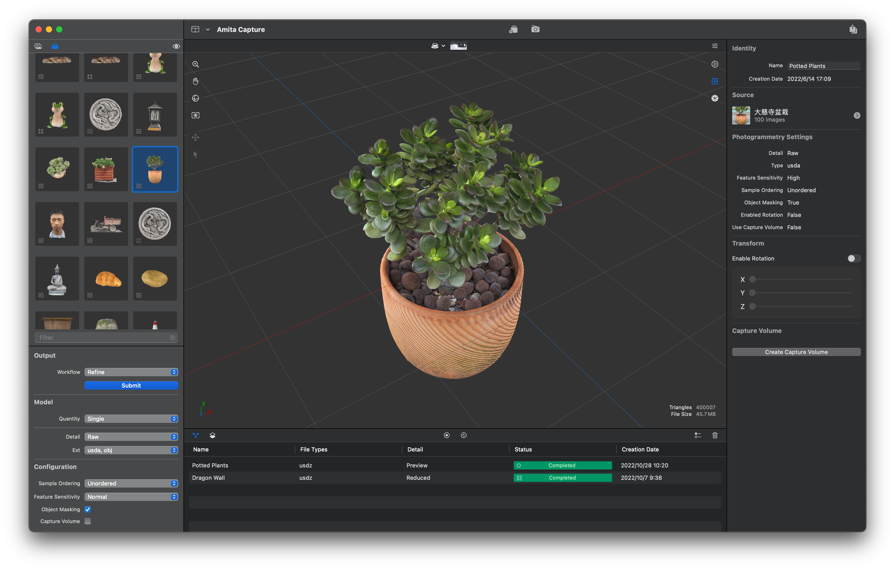Screen dimensions: 895x570
Task: Click the layers stack icon above table
Action: [213, 435]
